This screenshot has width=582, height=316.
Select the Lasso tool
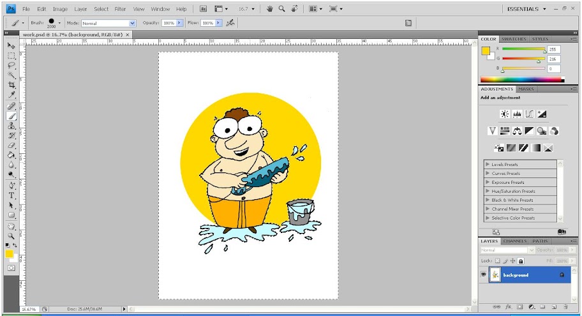tap(11, 65)
